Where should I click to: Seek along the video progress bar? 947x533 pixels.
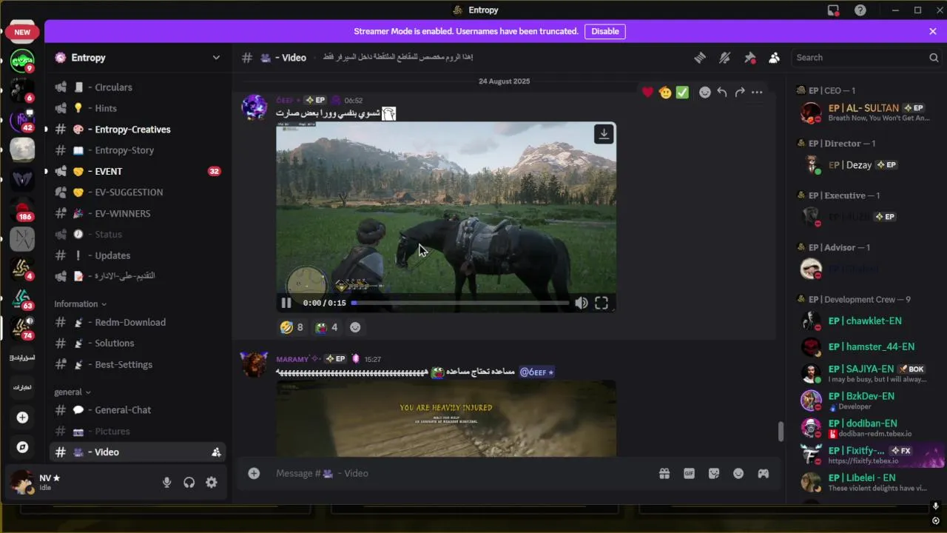tap(460, 303)
